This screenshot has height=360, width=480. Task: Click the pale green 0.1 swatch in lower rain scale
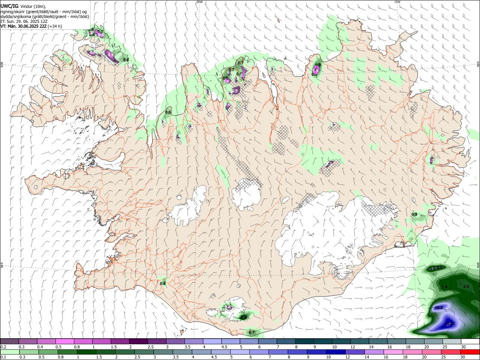tap(10, 352)
